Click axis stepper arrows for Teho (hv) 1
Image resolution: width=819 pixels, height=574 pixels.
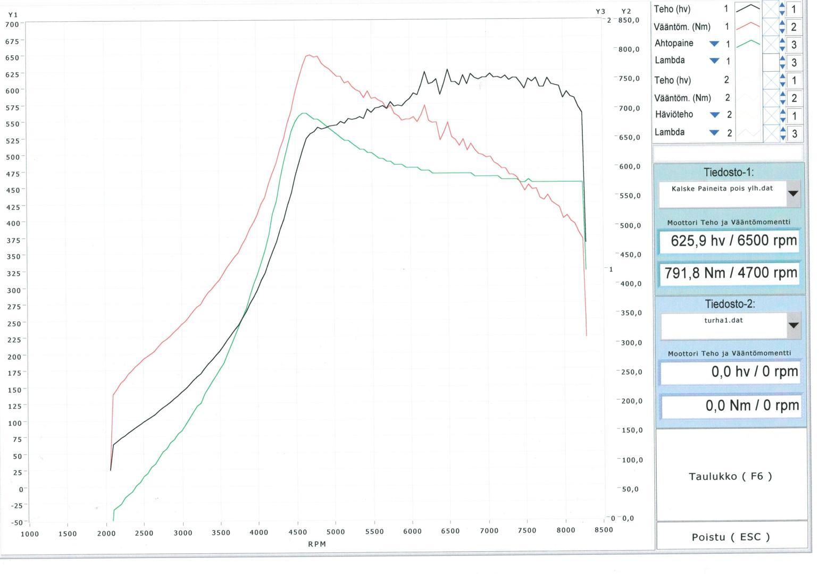(x=782, y=9)
